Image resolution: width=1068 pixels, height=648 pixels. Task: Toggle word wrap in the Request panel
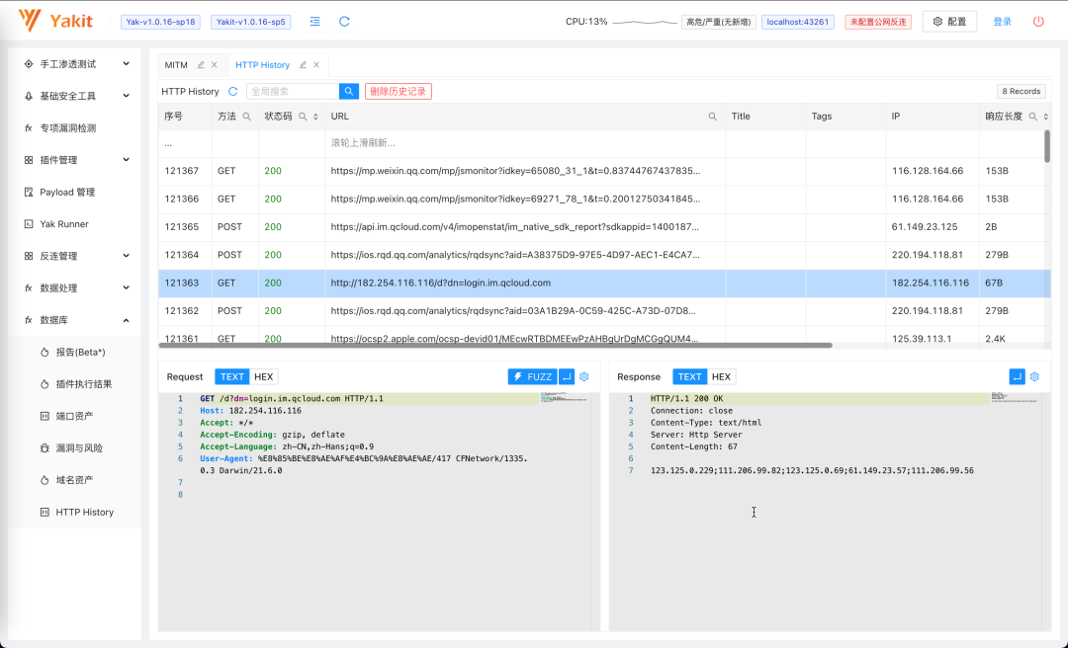566,376
